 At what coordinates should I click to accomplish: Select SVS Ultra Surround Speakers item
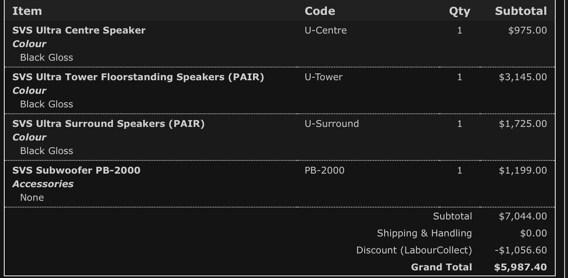(x=108, y=124)
